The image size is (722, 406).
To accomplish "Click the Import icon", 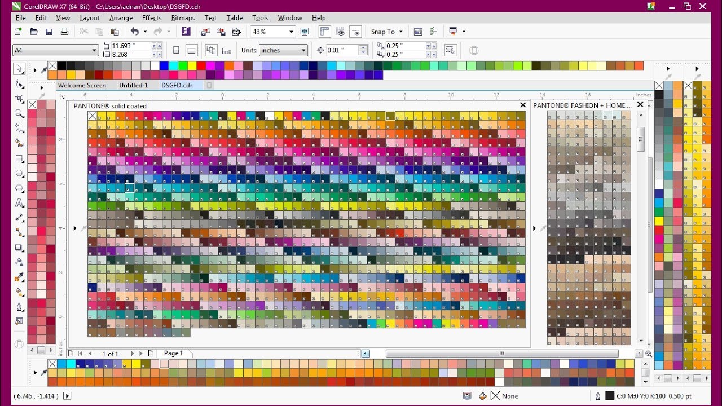I will point(205,32).
